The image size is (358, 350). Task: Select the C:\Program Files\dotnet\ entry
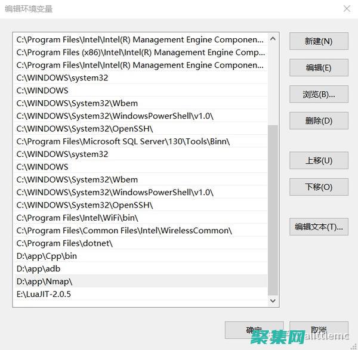point(64,243)
